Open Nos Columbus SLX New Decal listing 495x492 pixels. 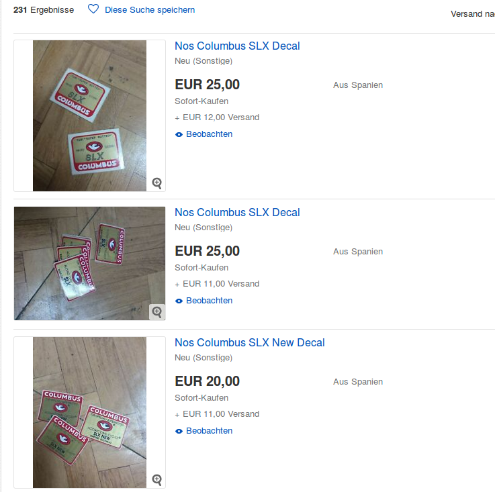pos(249,343)
